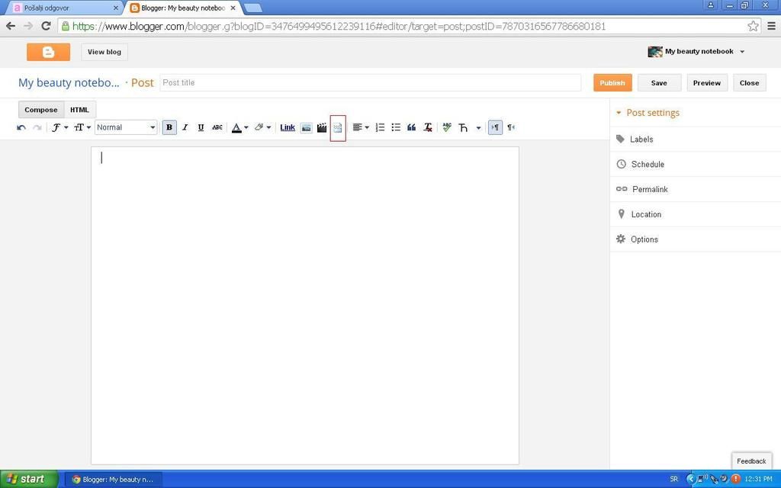Create a numbered list
781x488 pixels.
(x=380, y=127)
